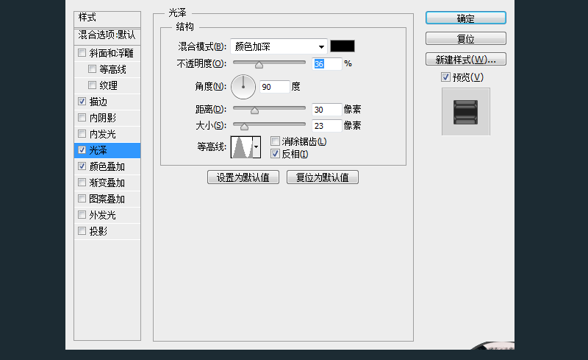
Task: Click the 复位 reset button
Action: tap(465, 38)
